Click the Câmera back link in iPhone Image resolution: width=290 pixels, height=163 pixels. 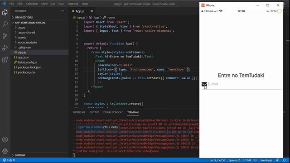[x=207, y=11]
